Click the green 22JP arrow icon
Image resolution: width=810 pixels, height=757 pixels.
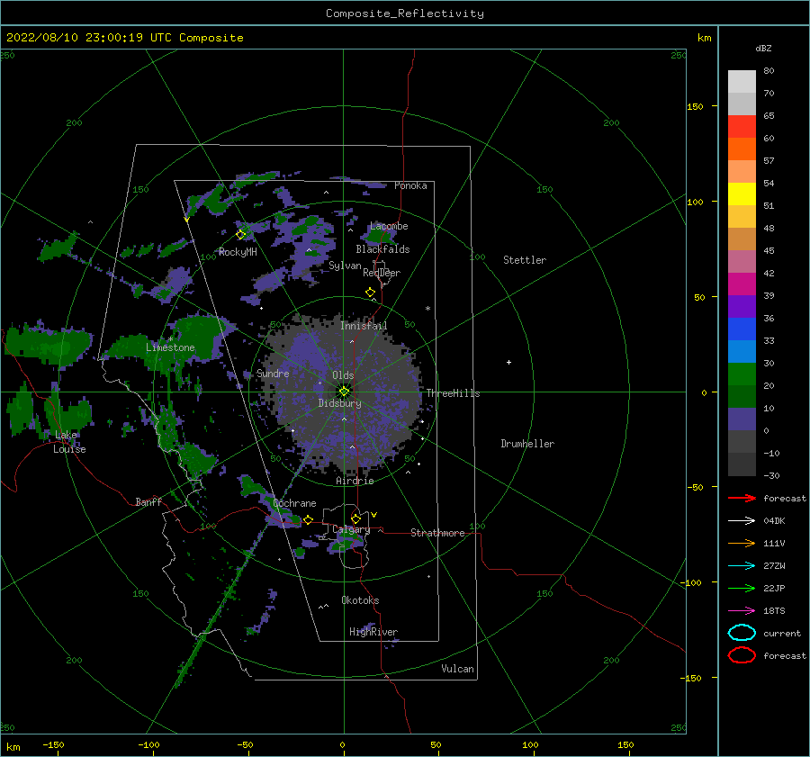[742, 588]
